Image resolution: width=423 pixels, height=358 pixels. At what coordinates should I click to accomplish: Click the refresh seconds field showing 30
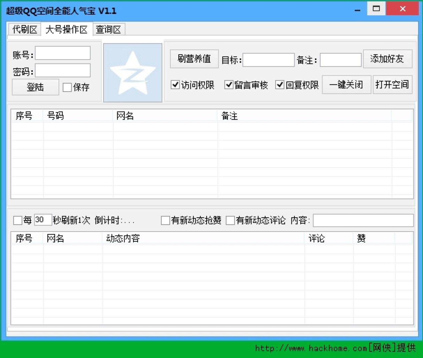[43, 220]
